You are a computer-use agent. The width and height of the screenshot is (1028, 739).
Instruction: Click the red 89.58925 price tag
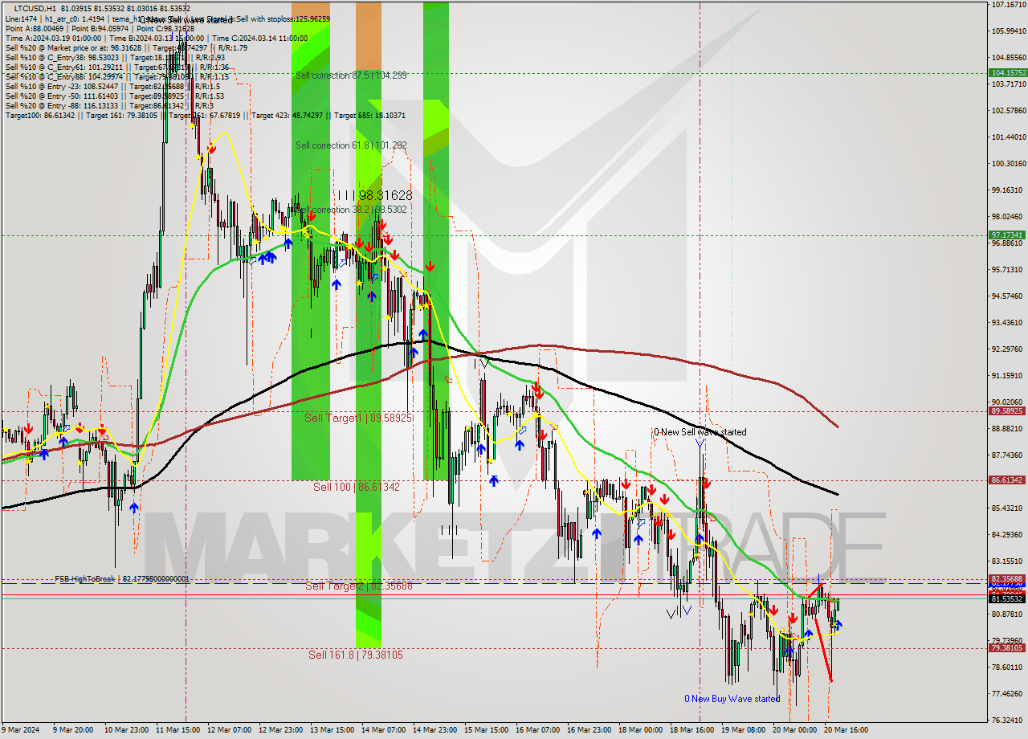[1006, 411]
